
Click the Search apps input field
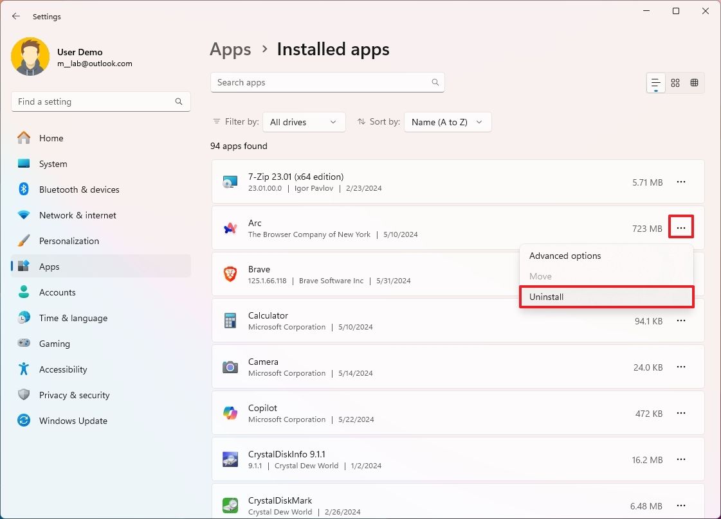pos(322,82)
